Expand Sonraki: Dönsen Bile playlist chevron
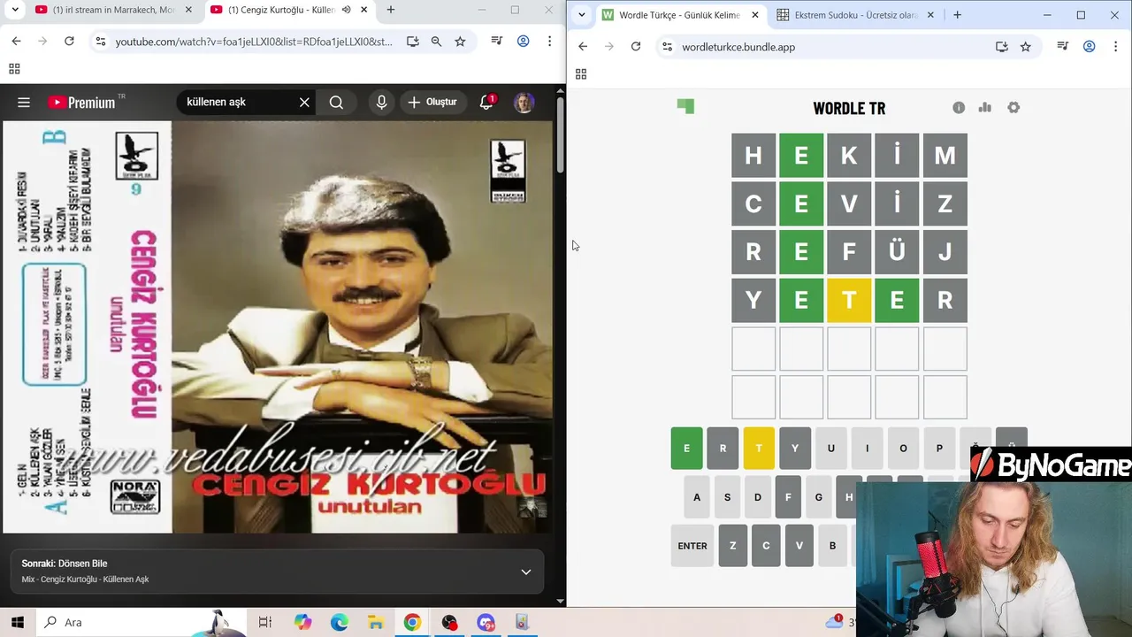 [x=525, y=572]
